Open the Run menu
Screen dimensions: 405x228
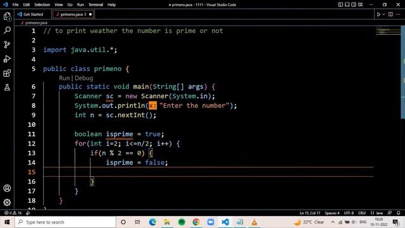coord(80,4)
